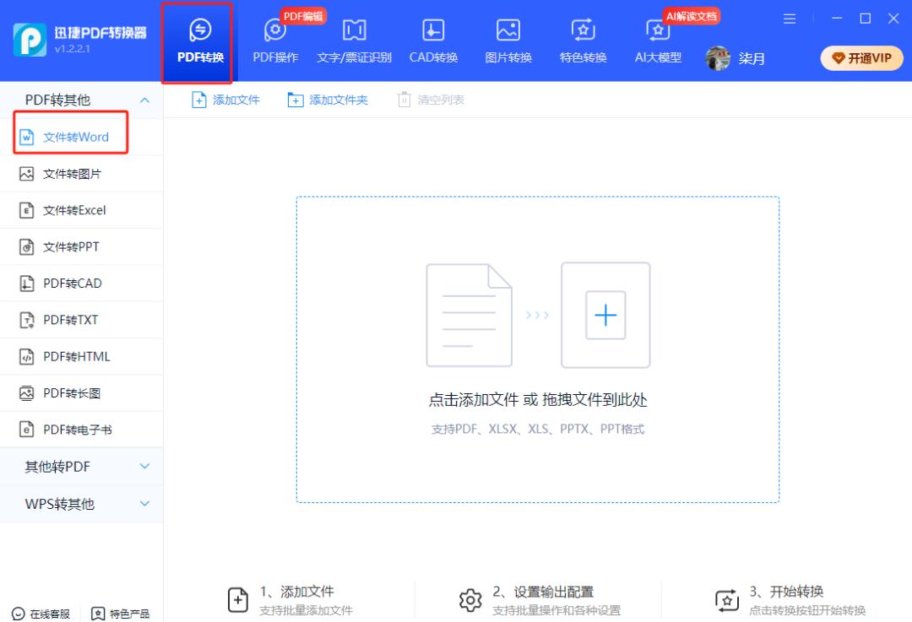Click the 2、设置输出配置 label

click(543, 592)
